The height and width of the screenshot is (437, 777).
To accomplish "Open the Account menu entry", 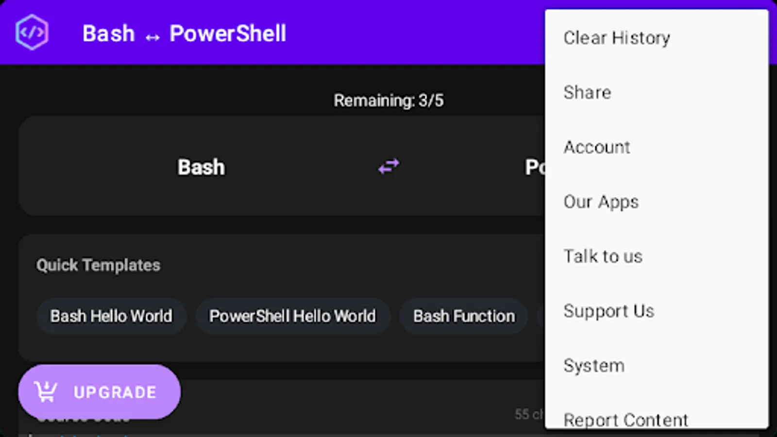I will pos(597,147).
